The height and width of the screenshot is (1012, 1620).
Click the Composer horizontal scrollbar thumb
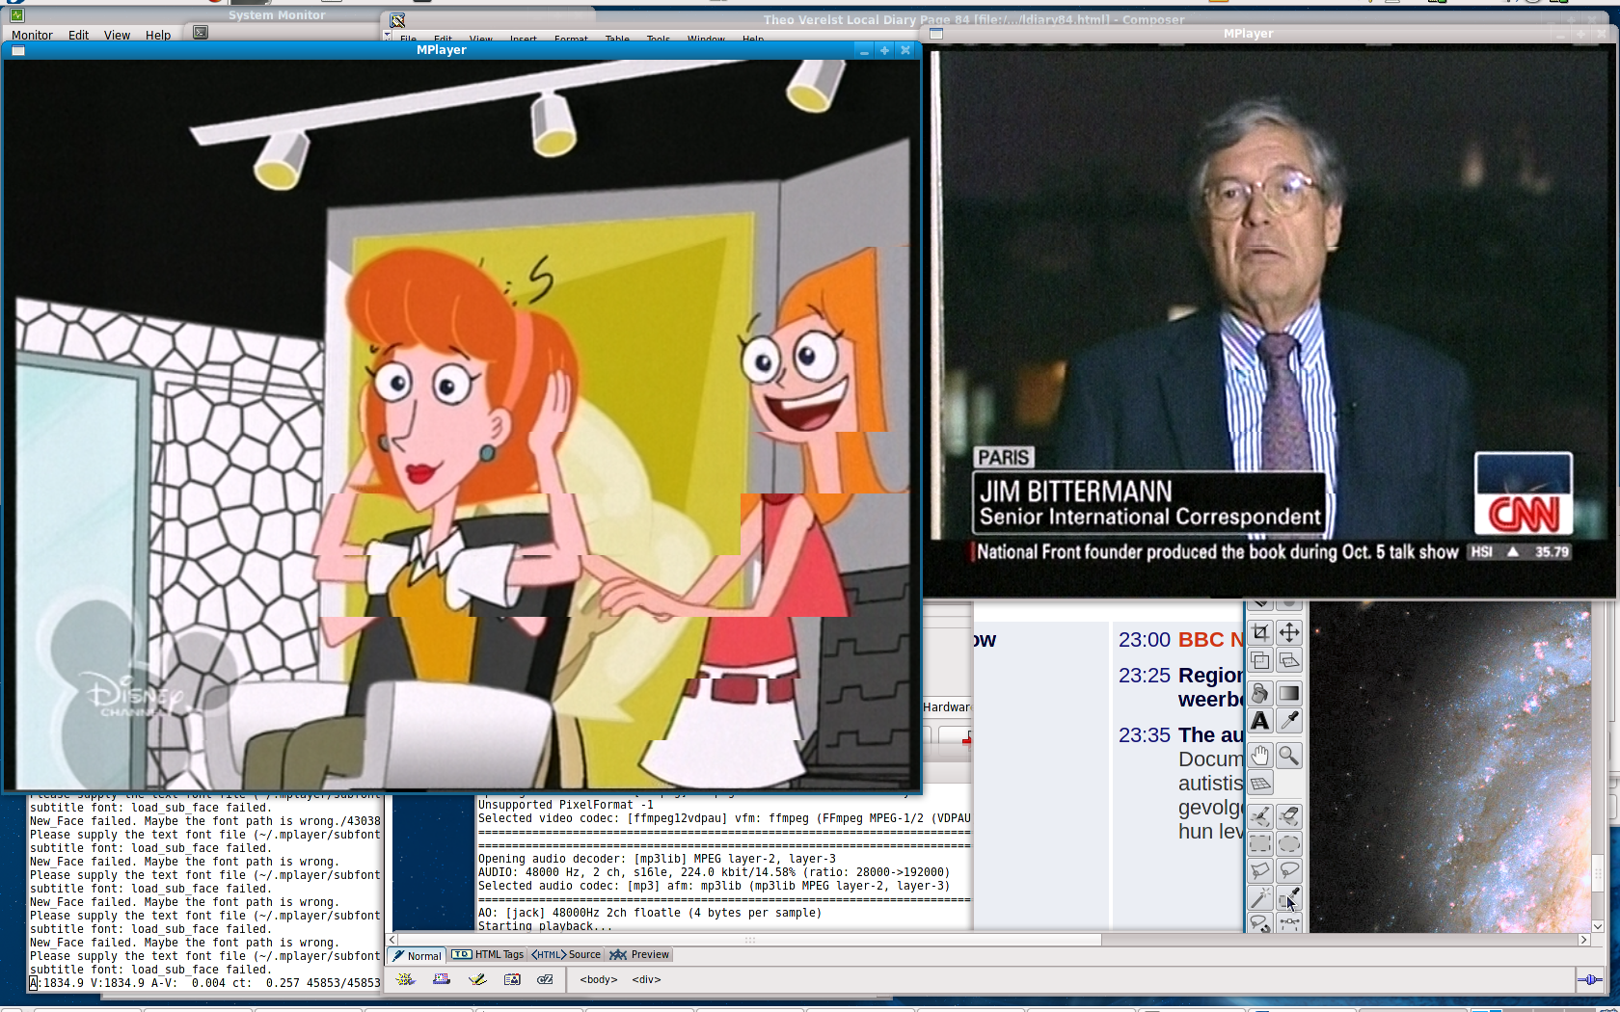(749, 939)
